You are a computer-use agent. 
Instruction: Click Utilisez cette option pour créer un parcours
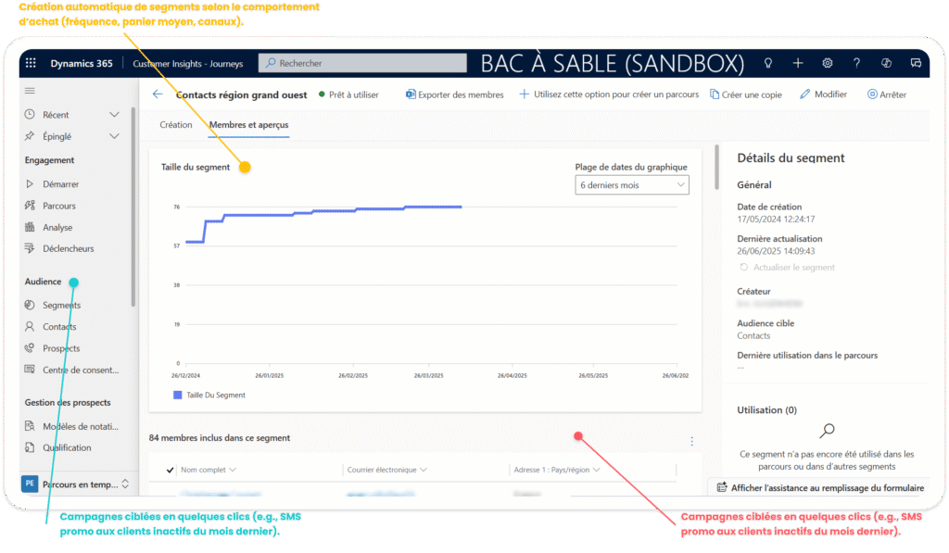pyautogui.click(x=609, y=94)
